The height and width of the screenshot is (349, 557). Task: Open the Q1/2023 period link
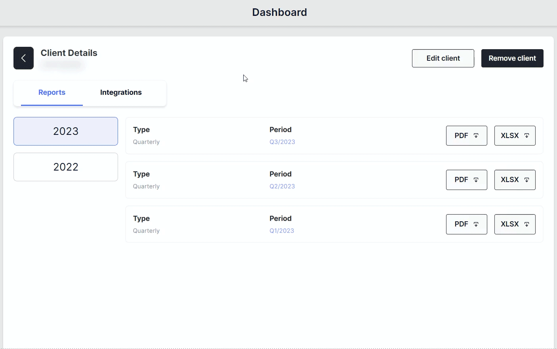tap(282, 231)
